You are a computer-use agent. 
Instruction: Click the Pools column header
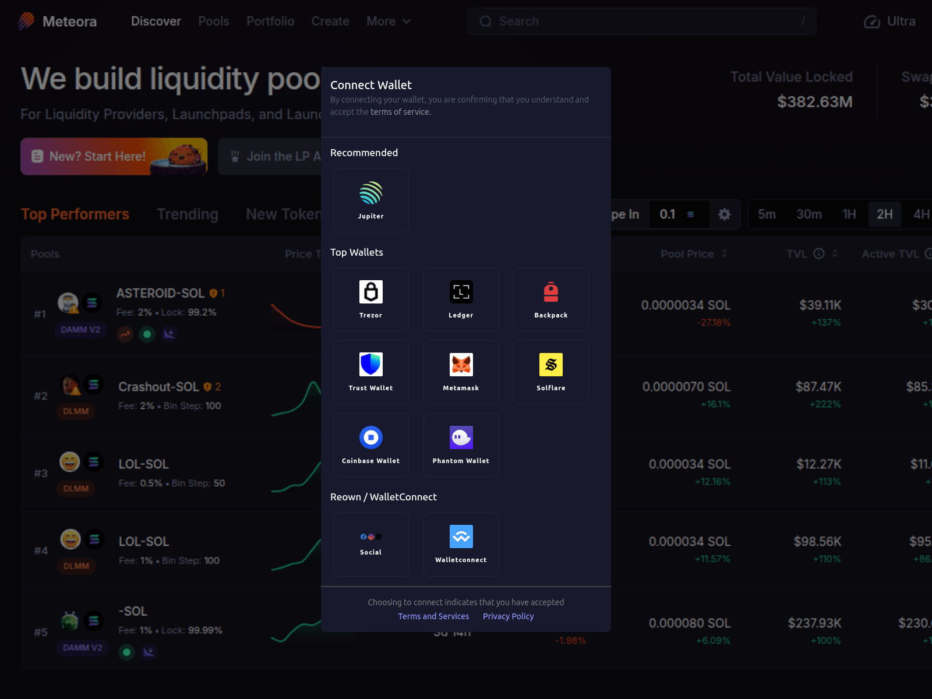pyautogui.click(x=45, y=254)
